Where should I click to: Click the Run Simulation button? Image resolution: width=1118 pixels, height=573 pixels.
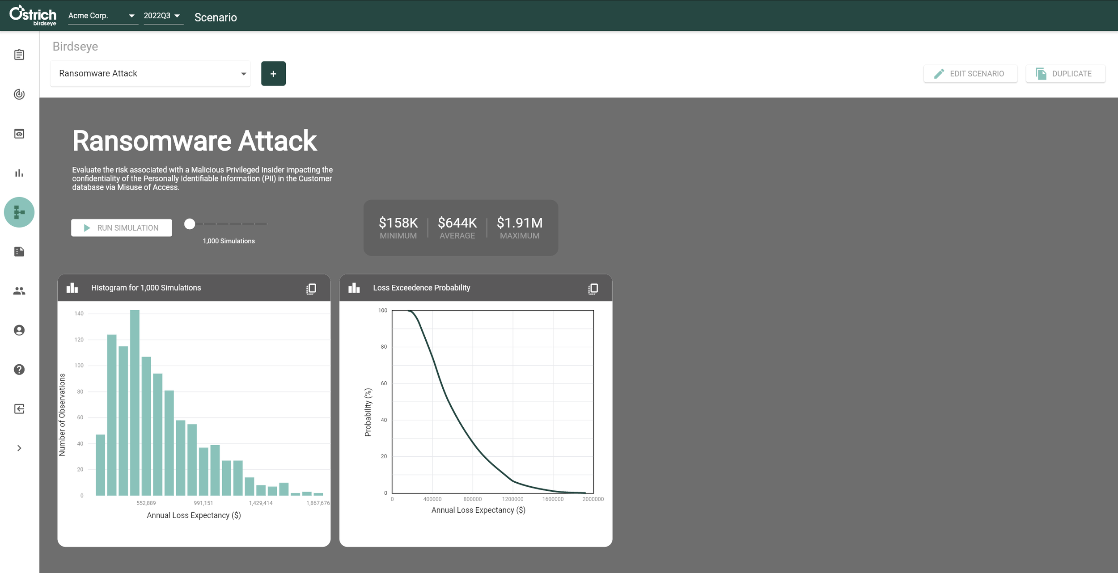click(x=122, y=228)
